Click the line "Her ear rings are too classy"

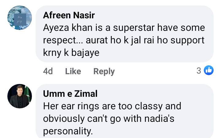[x=112, y=106]
